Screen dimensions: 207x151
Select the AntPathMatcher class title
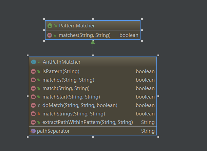click(x=61, y=62)
